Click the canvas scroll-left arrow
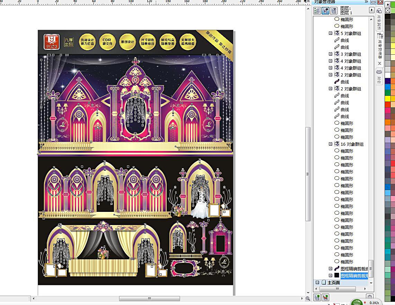 tap(34, 298)
